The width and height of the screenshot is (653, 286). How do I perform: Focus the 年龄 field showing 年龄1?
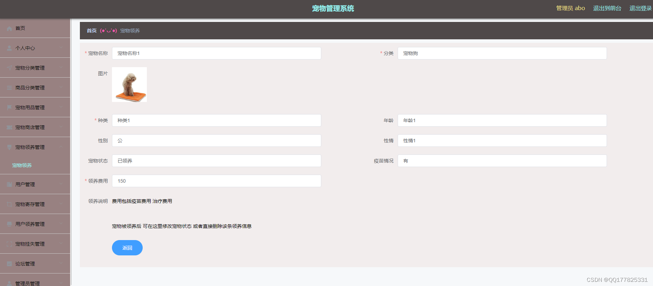tap(502, 120)
